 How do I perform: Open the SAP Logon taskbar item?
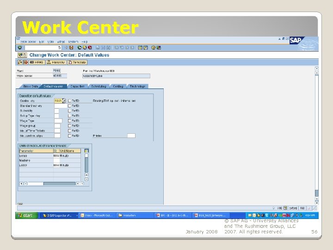tap(59, 215)
